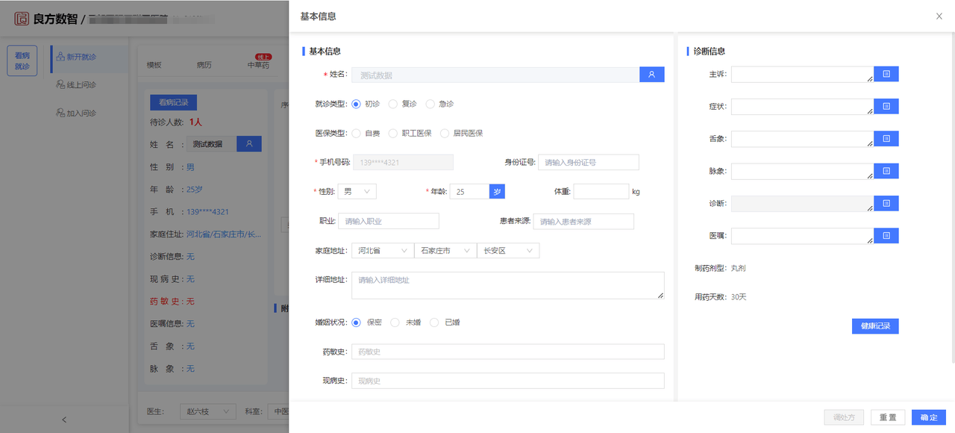This screenshot has height=433, width=955.
Task: Switch to the 中草药 tab
Action: pos(258,65)
